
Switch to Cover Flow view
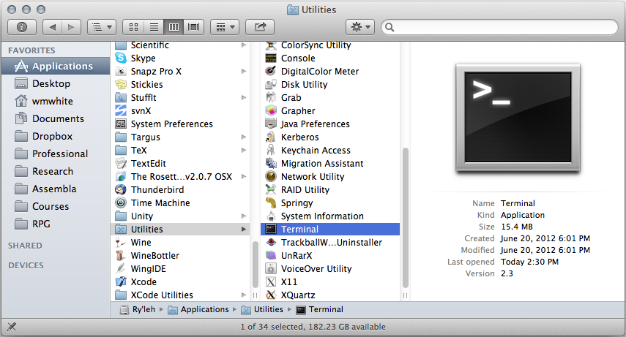(194, 27)
